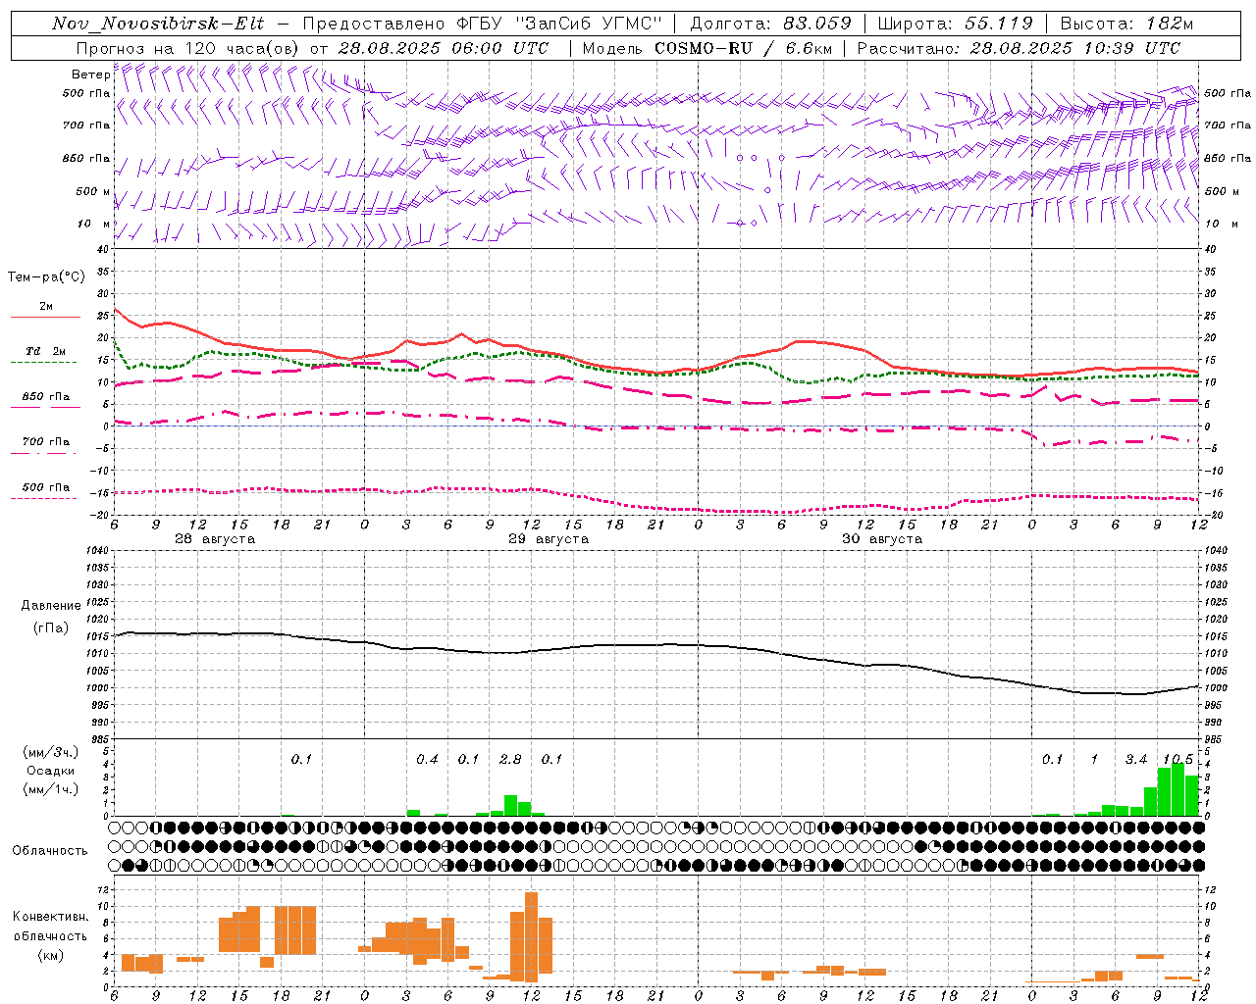
Task: Click the tallest green precipitation bar
Action: tap(1178, 788)
